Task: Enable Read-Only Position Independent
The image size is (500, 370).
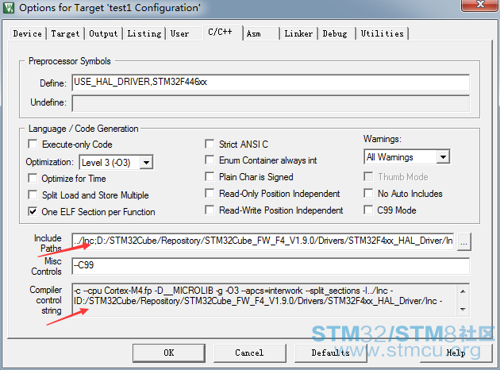Action: point(210,193)
